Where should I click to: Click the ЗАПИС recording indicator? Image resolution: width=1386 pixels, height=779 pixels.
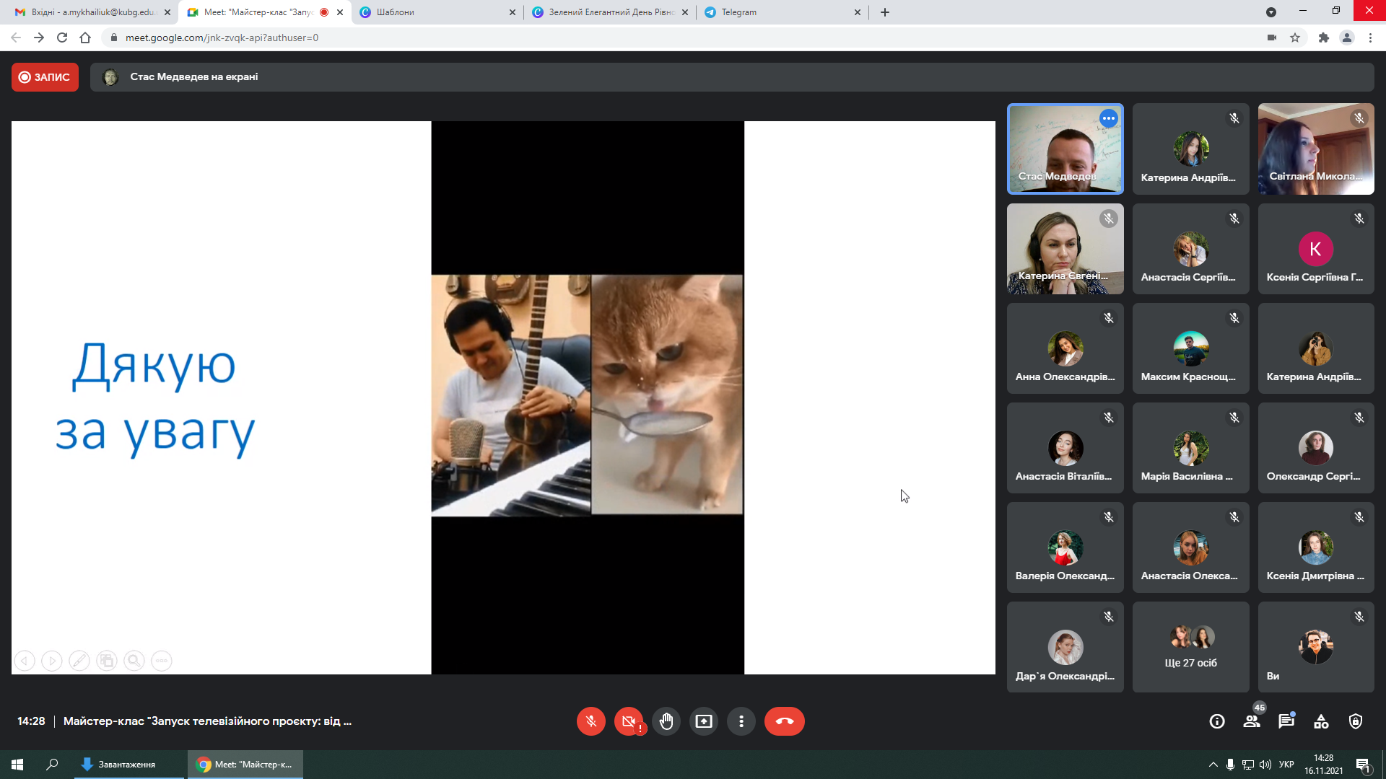tap(45, 77)
